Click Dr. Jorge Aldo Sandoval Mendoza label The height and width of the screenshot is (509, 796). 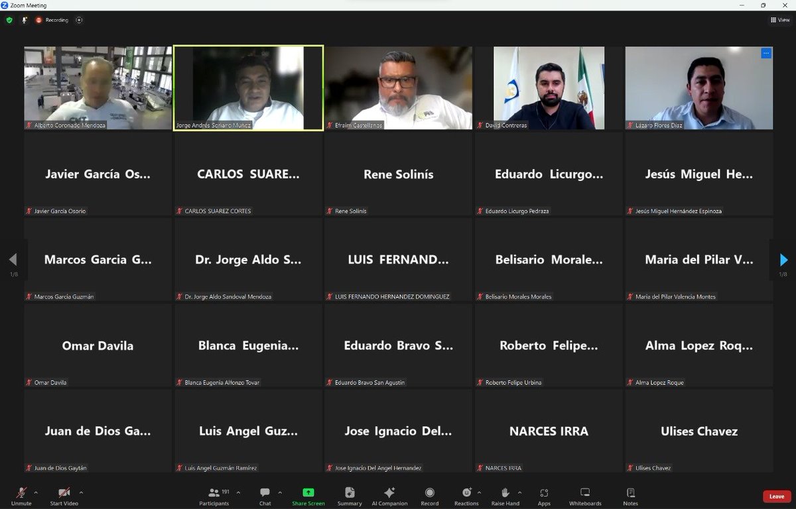(x=228, y=296)
